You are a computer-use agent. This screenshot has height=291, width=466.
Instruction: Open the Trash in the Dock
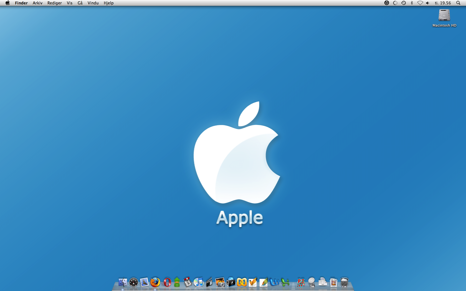[344, 282]
